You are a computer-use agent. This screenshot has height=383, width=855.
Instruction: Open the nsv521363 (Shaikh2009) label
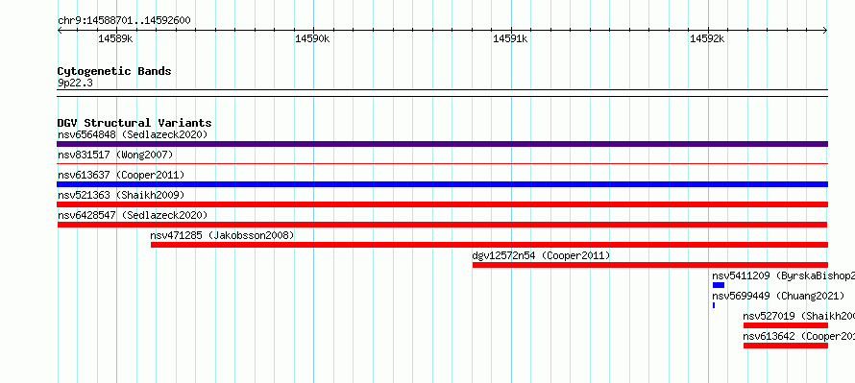click(121, 195)
